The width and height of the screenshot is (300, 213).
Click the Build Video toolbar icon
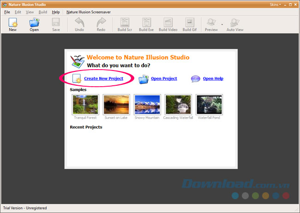click(x=168, y=23)
